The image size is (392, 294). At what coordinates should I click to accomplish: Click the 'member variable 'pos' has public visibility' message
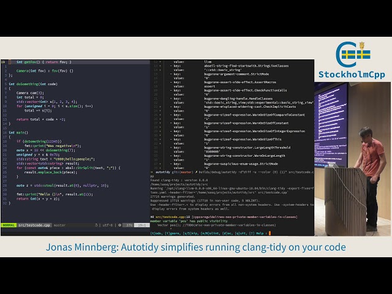coord(189,221)
